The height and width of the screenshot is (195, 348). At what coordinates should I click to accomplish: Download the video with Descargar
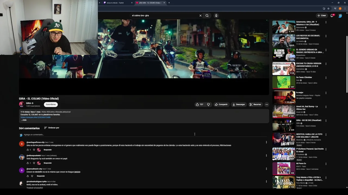tap(238, 105)
